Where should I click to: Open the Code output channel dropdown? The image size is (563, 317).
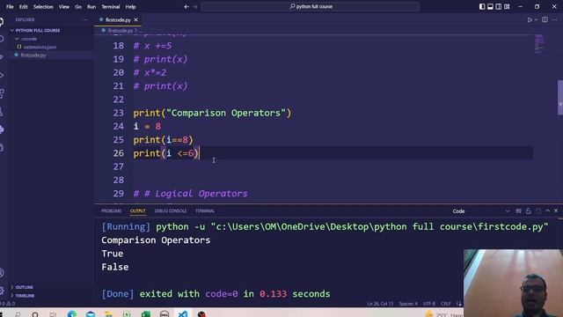click(480, 211)
